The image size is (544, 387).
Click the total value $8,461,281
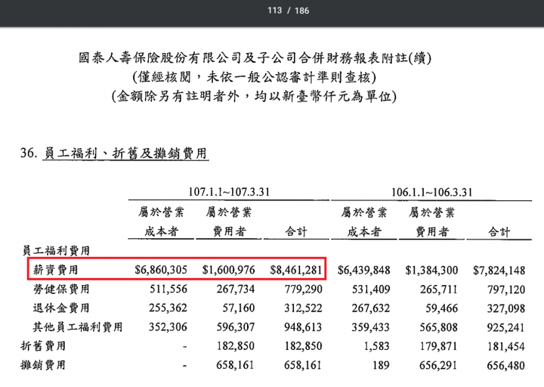[x=296, y=270]
